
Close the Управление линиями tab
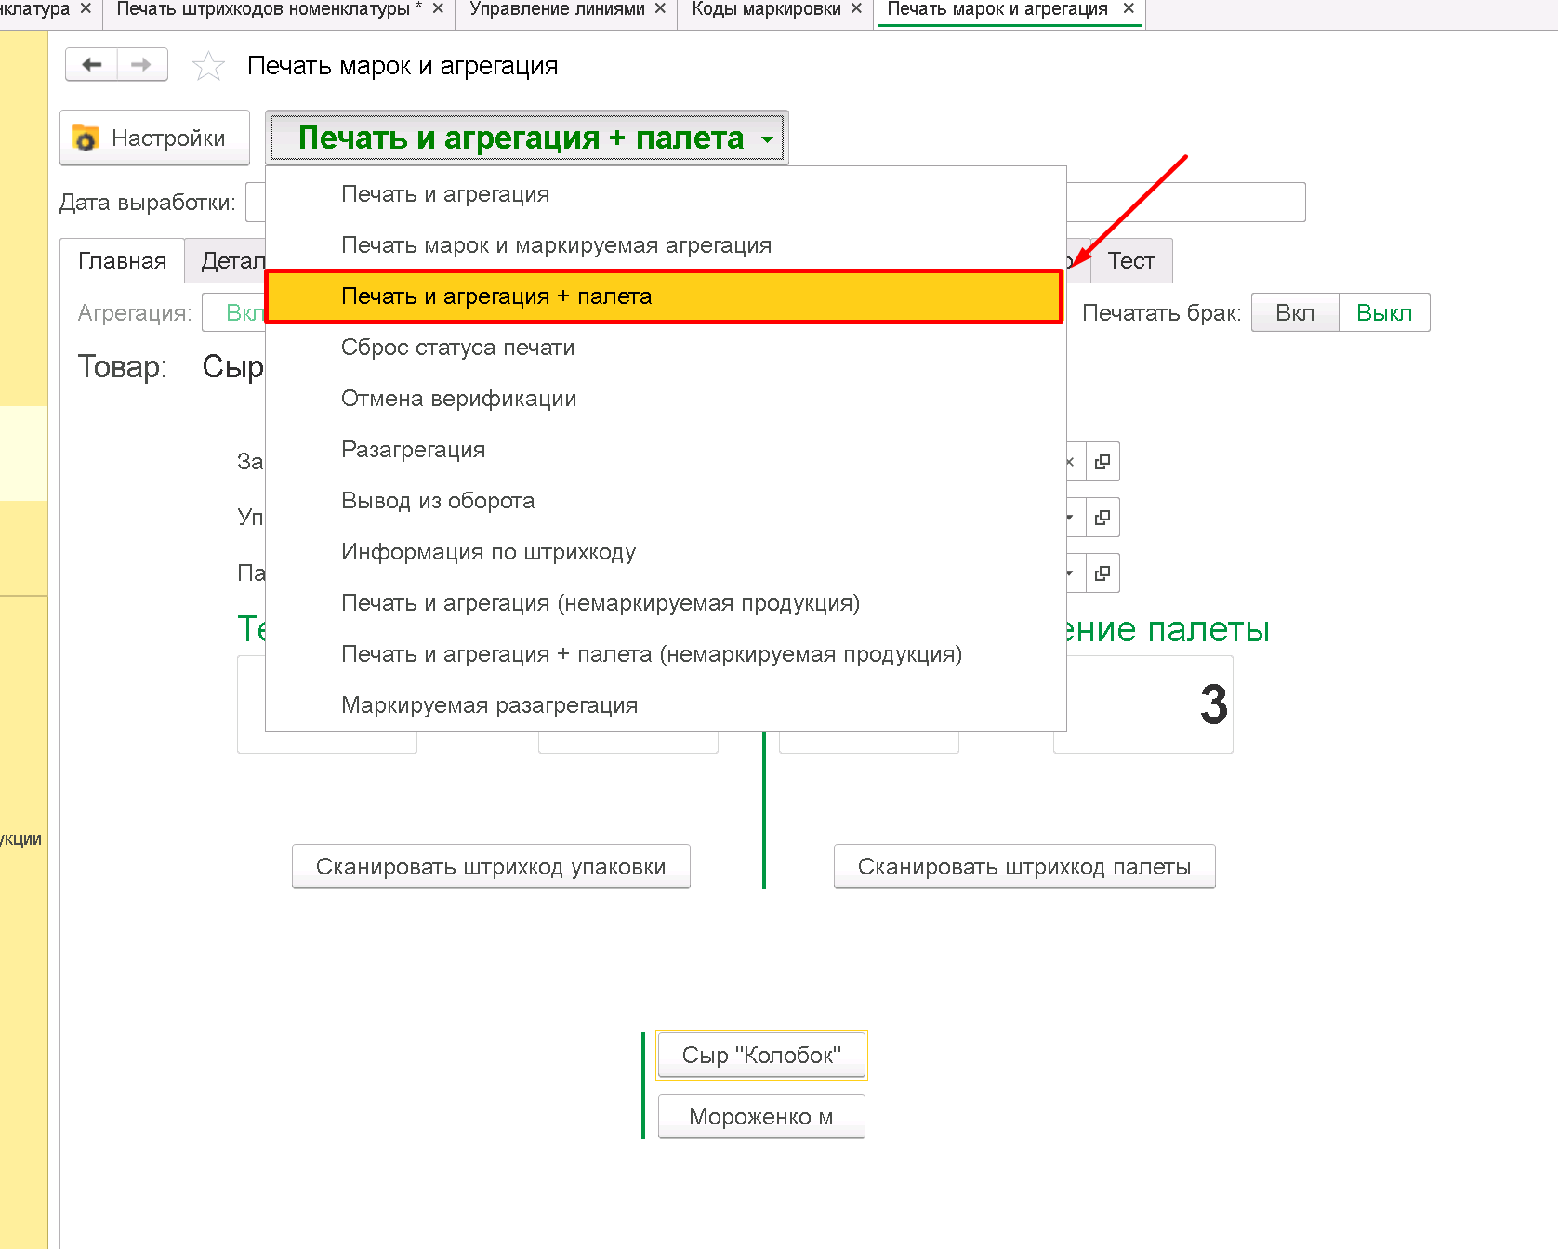660,8
